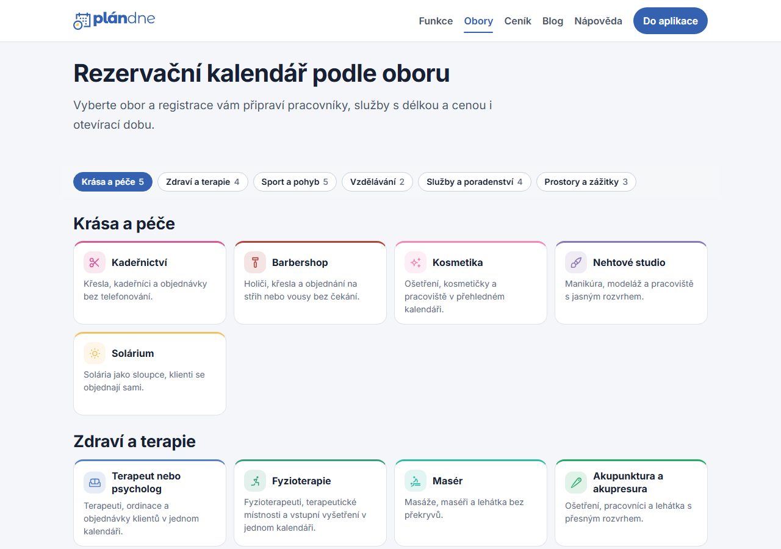Viewport: 781px width, 549px height.
Task: Click the intro paragraph starting "Vyberte obor a registrace"
Action: coord(283,115)
